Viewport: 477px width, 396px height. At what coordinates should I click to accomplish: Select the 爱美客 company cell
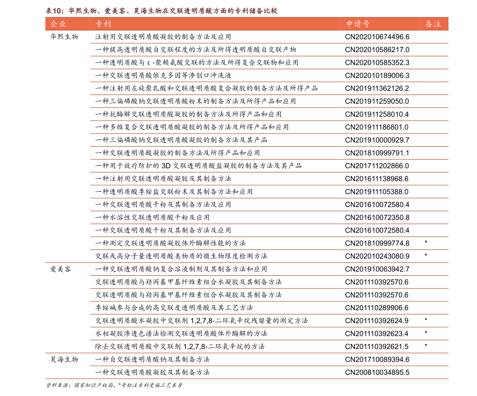click(x=60, y=269)
